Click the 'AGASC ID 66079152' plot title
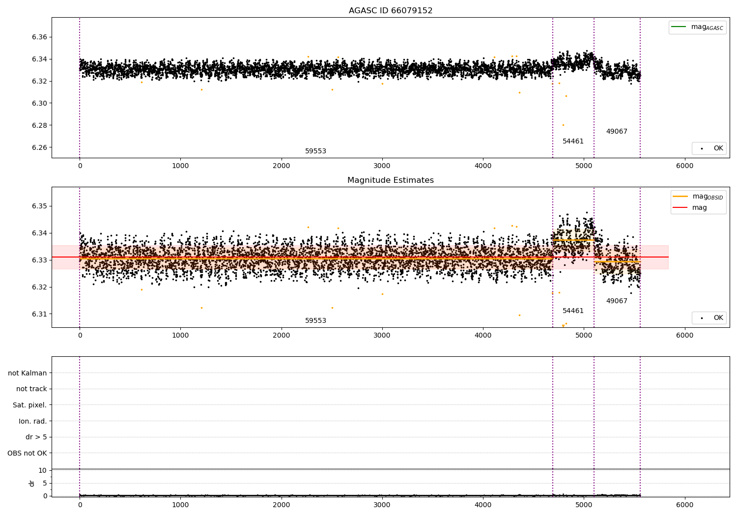The height and width of the screenshot is (516, 737). [x=391, y=11]
